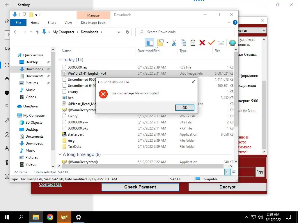Screen dimensions: 298x223
Task: Click the orange checkmark Properties icon
Action: (211, 43)
